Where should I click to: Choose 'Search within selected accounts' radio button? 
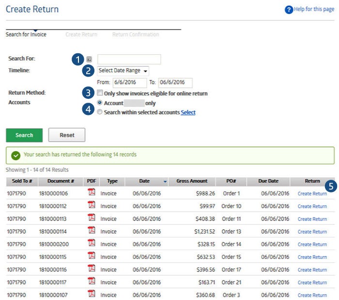(100, 112)
